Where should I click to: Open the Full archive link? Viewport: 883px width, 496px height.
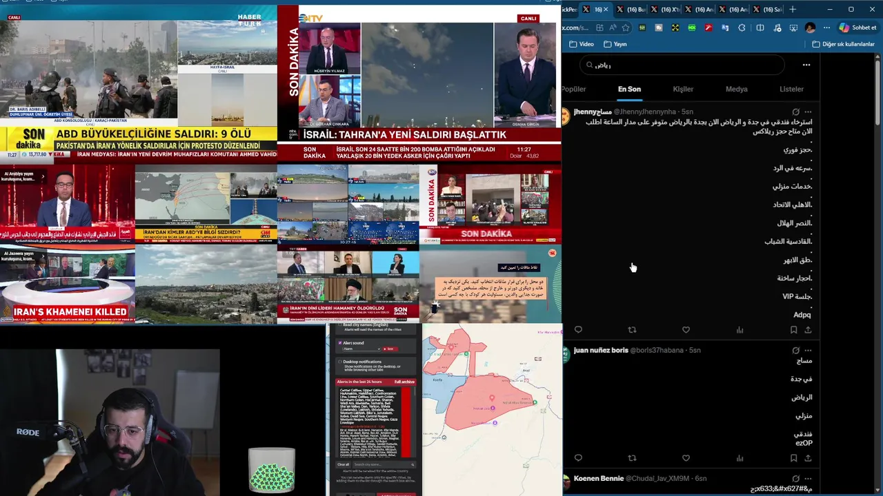point(404,382)
